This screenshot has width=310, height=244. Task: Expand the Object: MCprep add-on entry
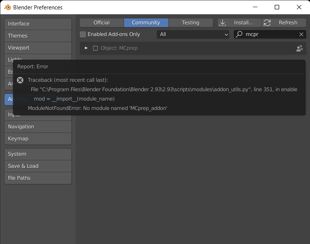(86, 48)
